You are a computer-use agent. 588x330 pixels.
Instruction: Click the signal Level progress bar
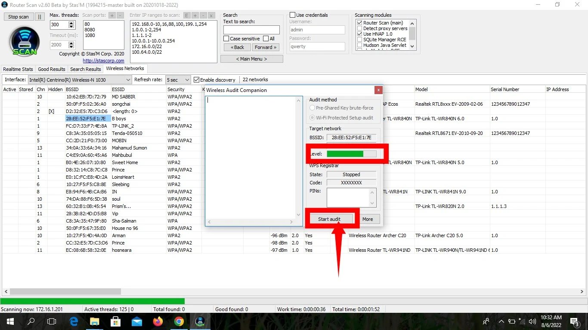click(x=351, y=154)
